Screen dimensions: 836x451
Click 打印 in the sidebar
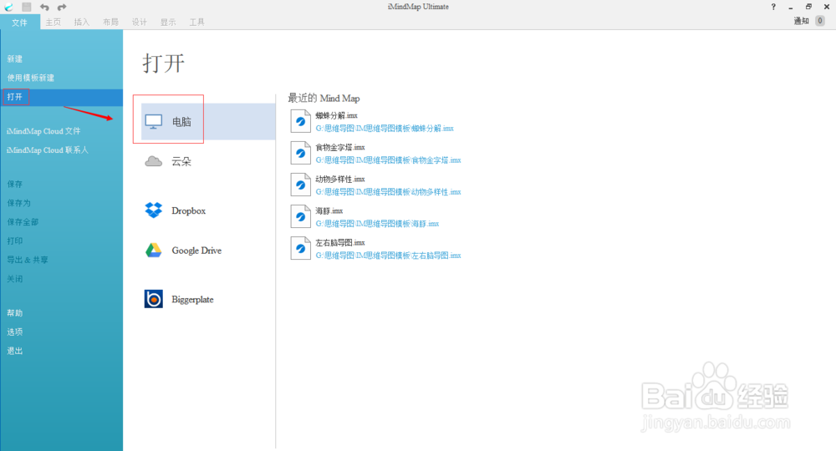coord(15,241)
